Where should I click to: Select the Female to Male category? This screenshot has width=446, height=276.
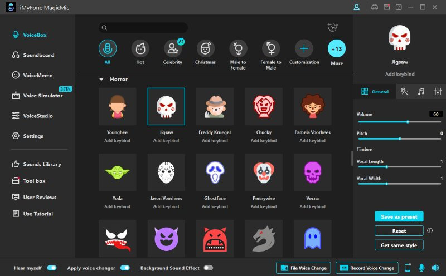[x=271, y=48]
